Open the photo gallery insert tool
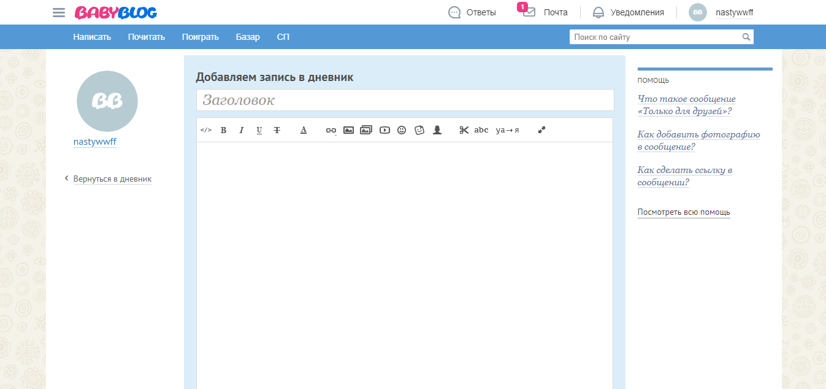Screen dimensions: 826x389 coord(366,129)
